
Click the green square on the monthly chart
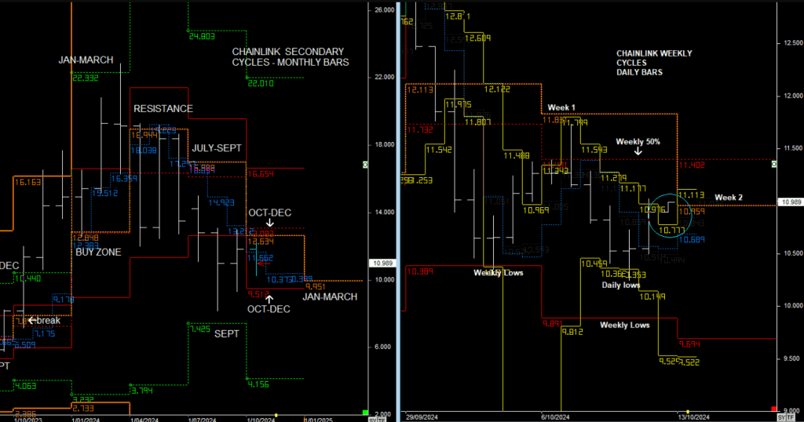(x=365, y=413)
